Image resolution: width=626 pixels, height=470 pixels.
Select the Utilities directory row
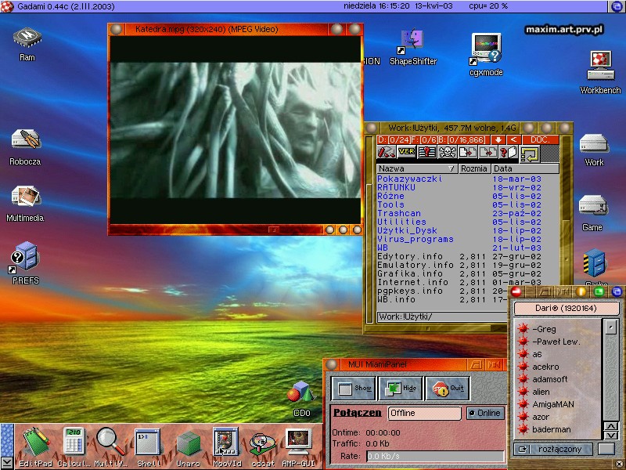point(467,222)
